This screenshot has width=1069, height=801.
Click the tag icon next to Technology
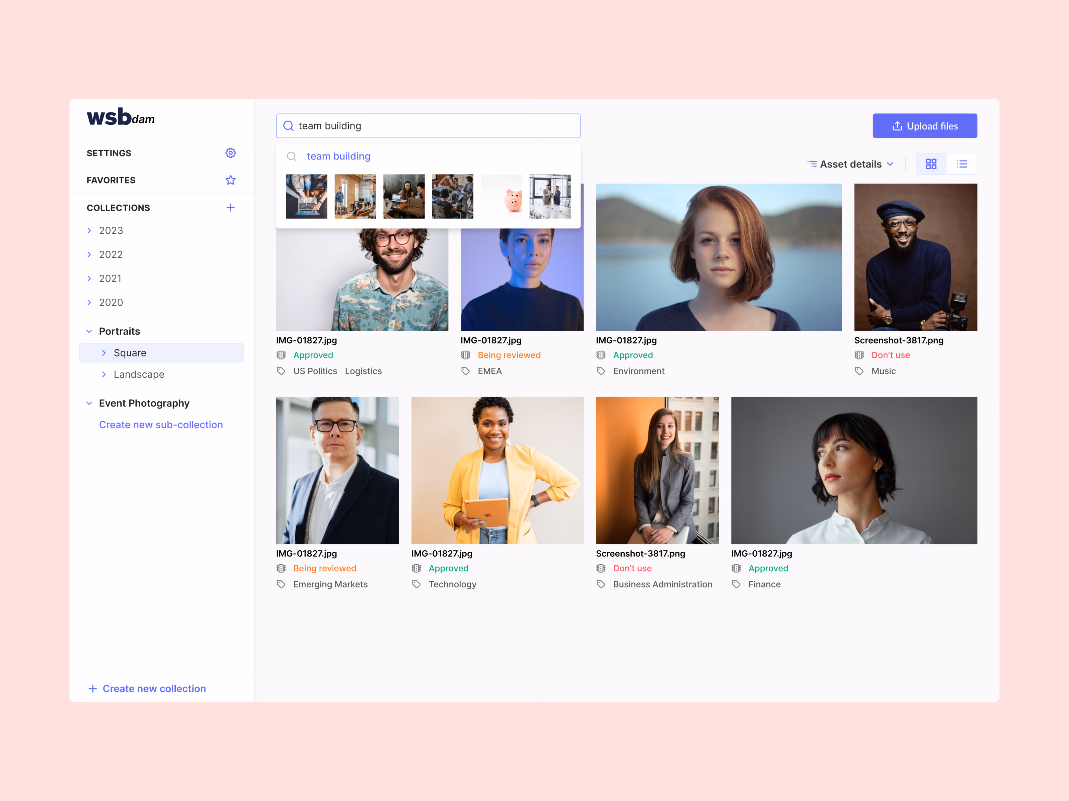coord(416,584)
